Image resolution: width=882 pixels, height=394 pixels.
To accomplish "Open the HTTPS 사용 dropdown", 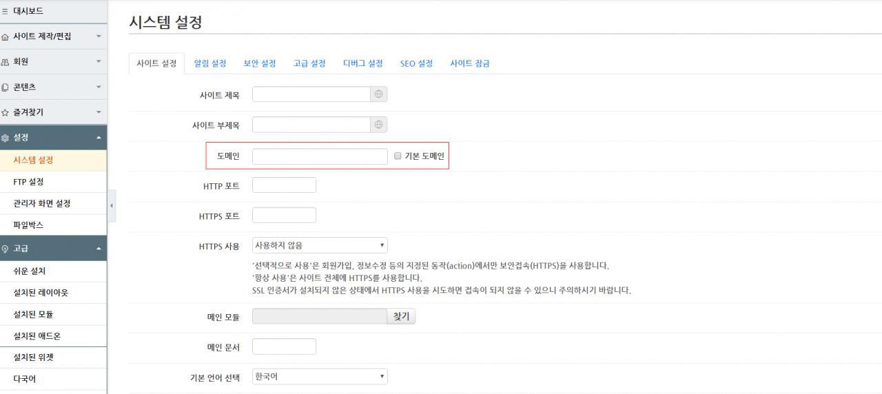I will pos(320,245).
